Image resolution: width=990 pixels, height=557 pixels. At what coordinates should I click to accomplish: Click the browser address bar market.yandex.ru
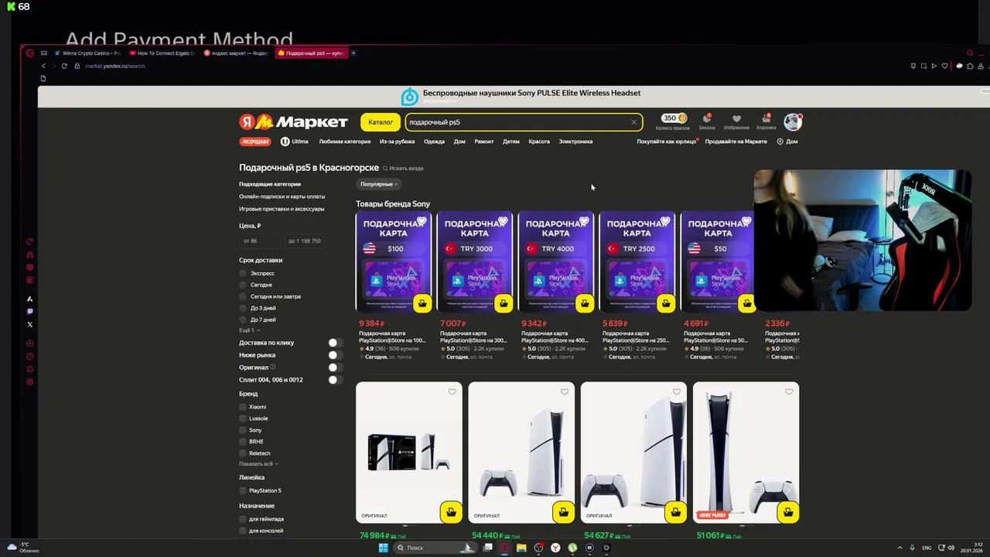[x=114, y=66]
